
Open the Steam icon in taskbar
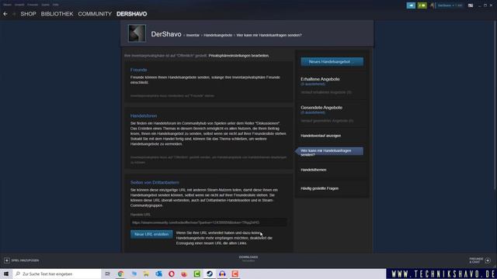tap(210, 274)
